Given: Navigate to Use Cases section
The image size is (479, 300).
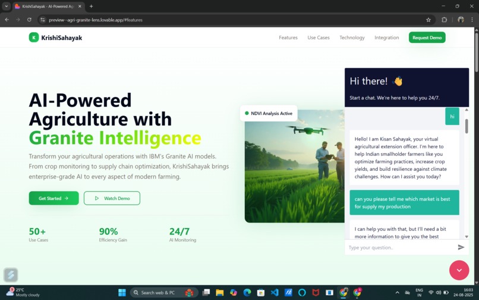Looking at the screenshot, I should click(x=319, y=37).
